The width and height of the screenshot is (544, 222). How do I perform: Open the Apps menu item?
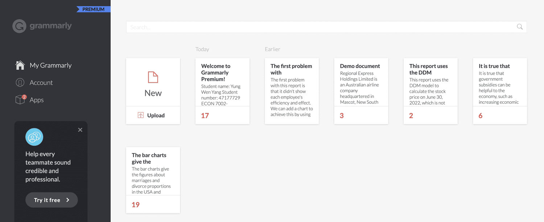[x=30, y=100]
